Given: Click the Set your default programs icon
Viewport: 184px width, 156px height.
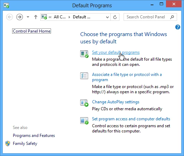Looking at the screenshot, I should click(x=84, y=54).
